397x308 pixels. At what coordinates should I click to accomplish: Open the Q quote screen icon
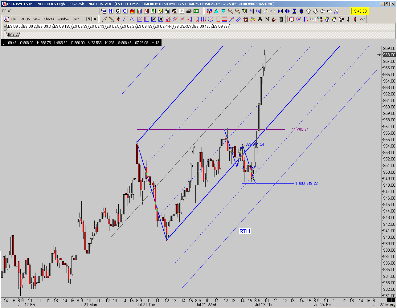point(118,11)
